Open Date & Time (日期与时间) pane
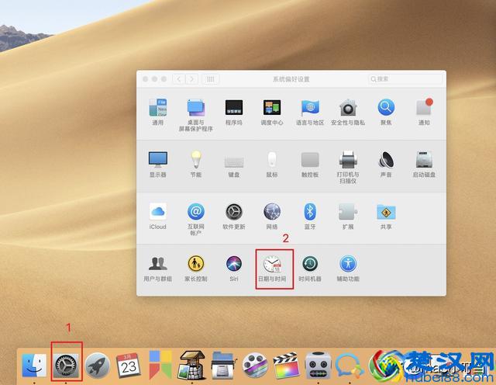Viewport: 496px width, 385px height. pos(272,269)
